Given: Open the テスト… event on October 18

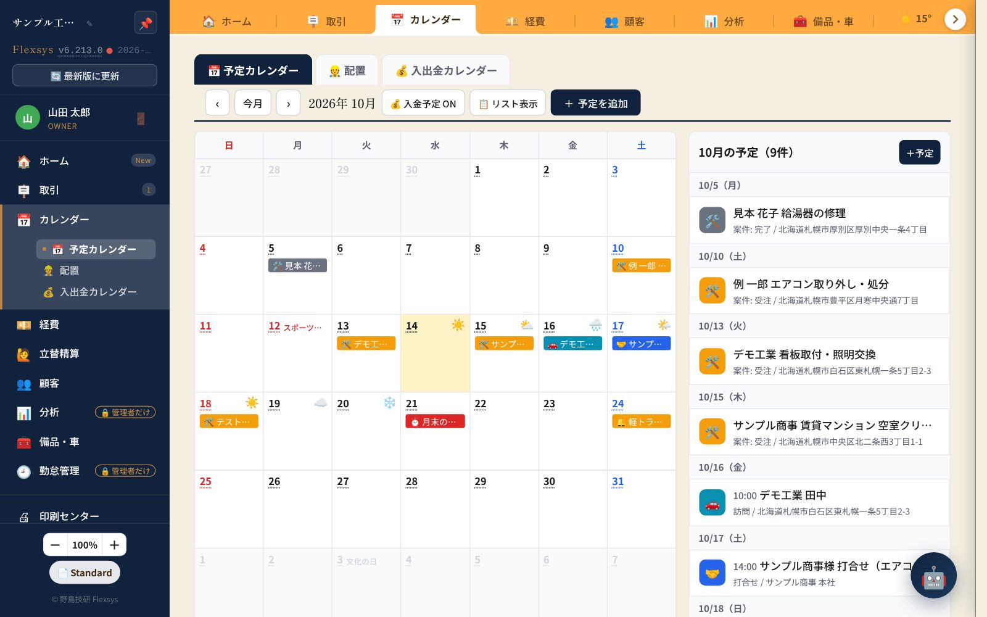Looking at the screenshot, I should [228, 421].
